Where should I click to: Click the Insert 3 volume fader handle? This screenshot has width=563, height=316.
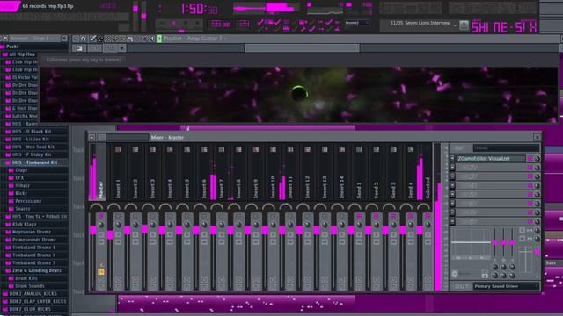(x=144, y=229)
